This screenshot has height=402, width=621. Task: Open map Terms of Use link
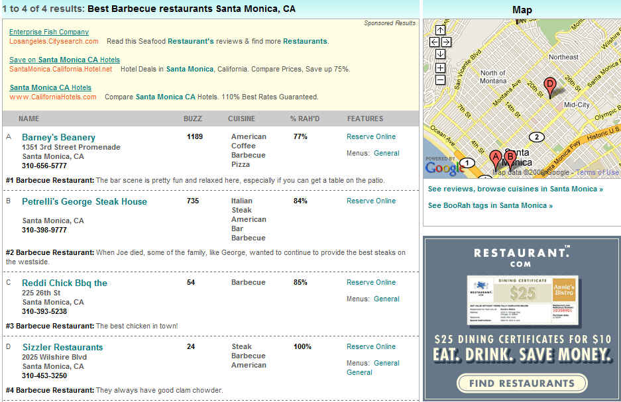pos(597,172)
